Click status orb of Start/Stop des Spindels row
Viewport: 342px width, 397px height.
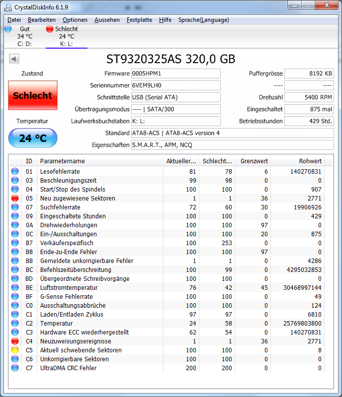15,189
